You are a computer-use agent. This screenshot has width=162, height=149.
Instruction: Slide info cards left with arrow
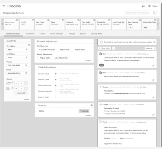pos(3,24)
